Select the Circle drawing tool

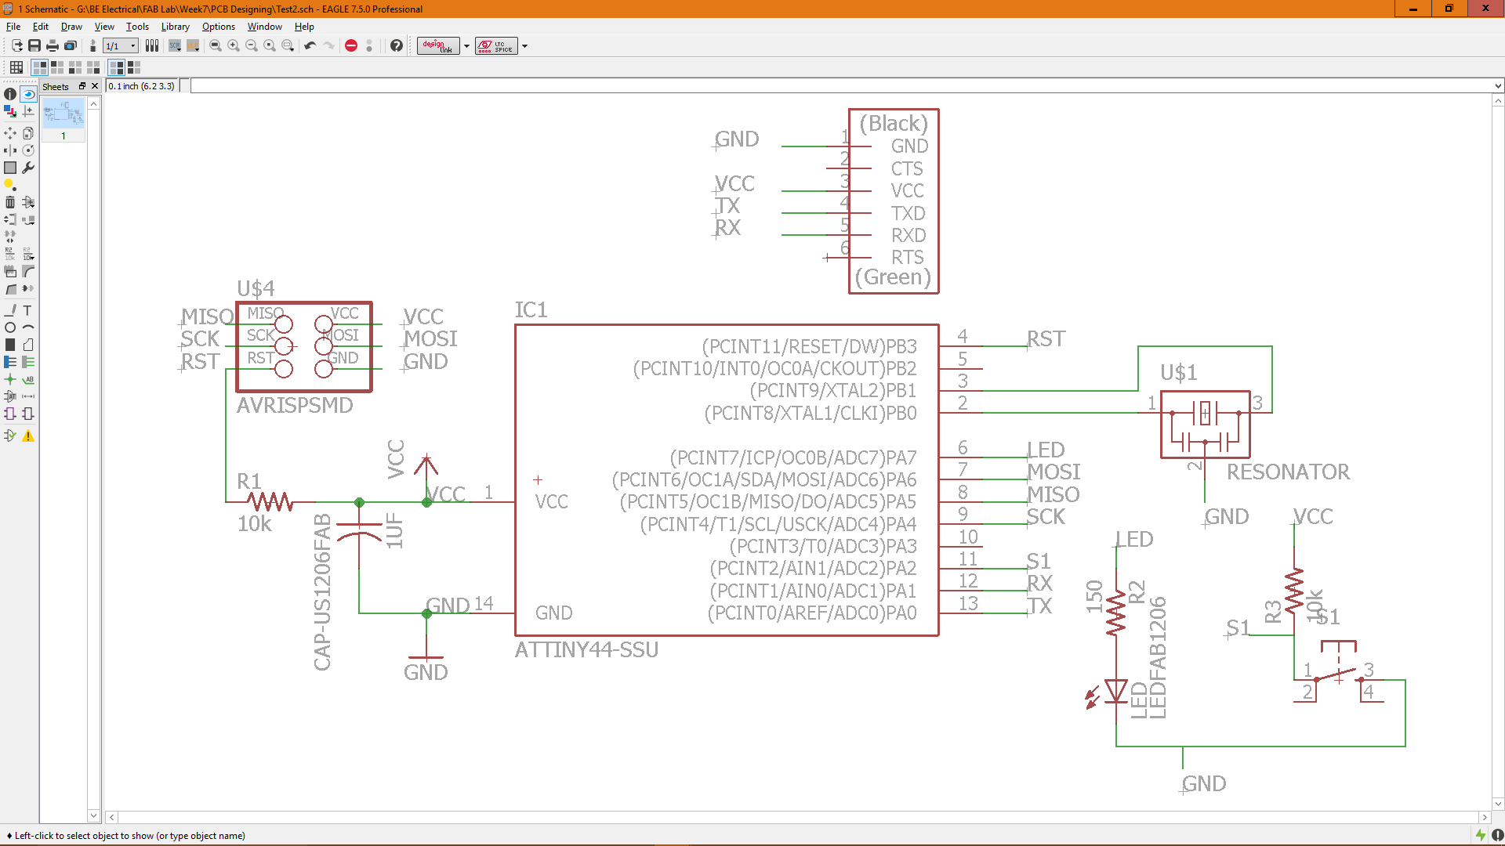(x=10, y=327)
